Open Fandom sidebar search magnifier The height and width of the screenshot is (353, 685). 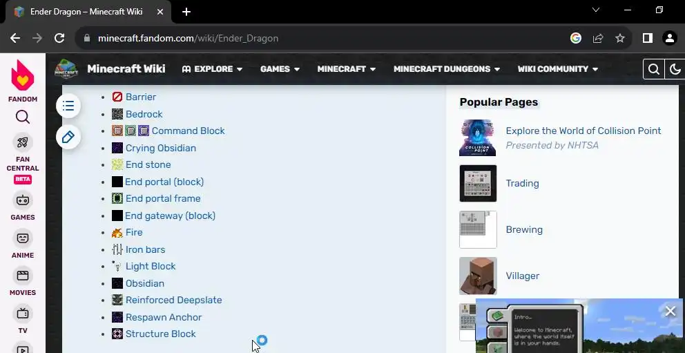(x=22, y=117)
